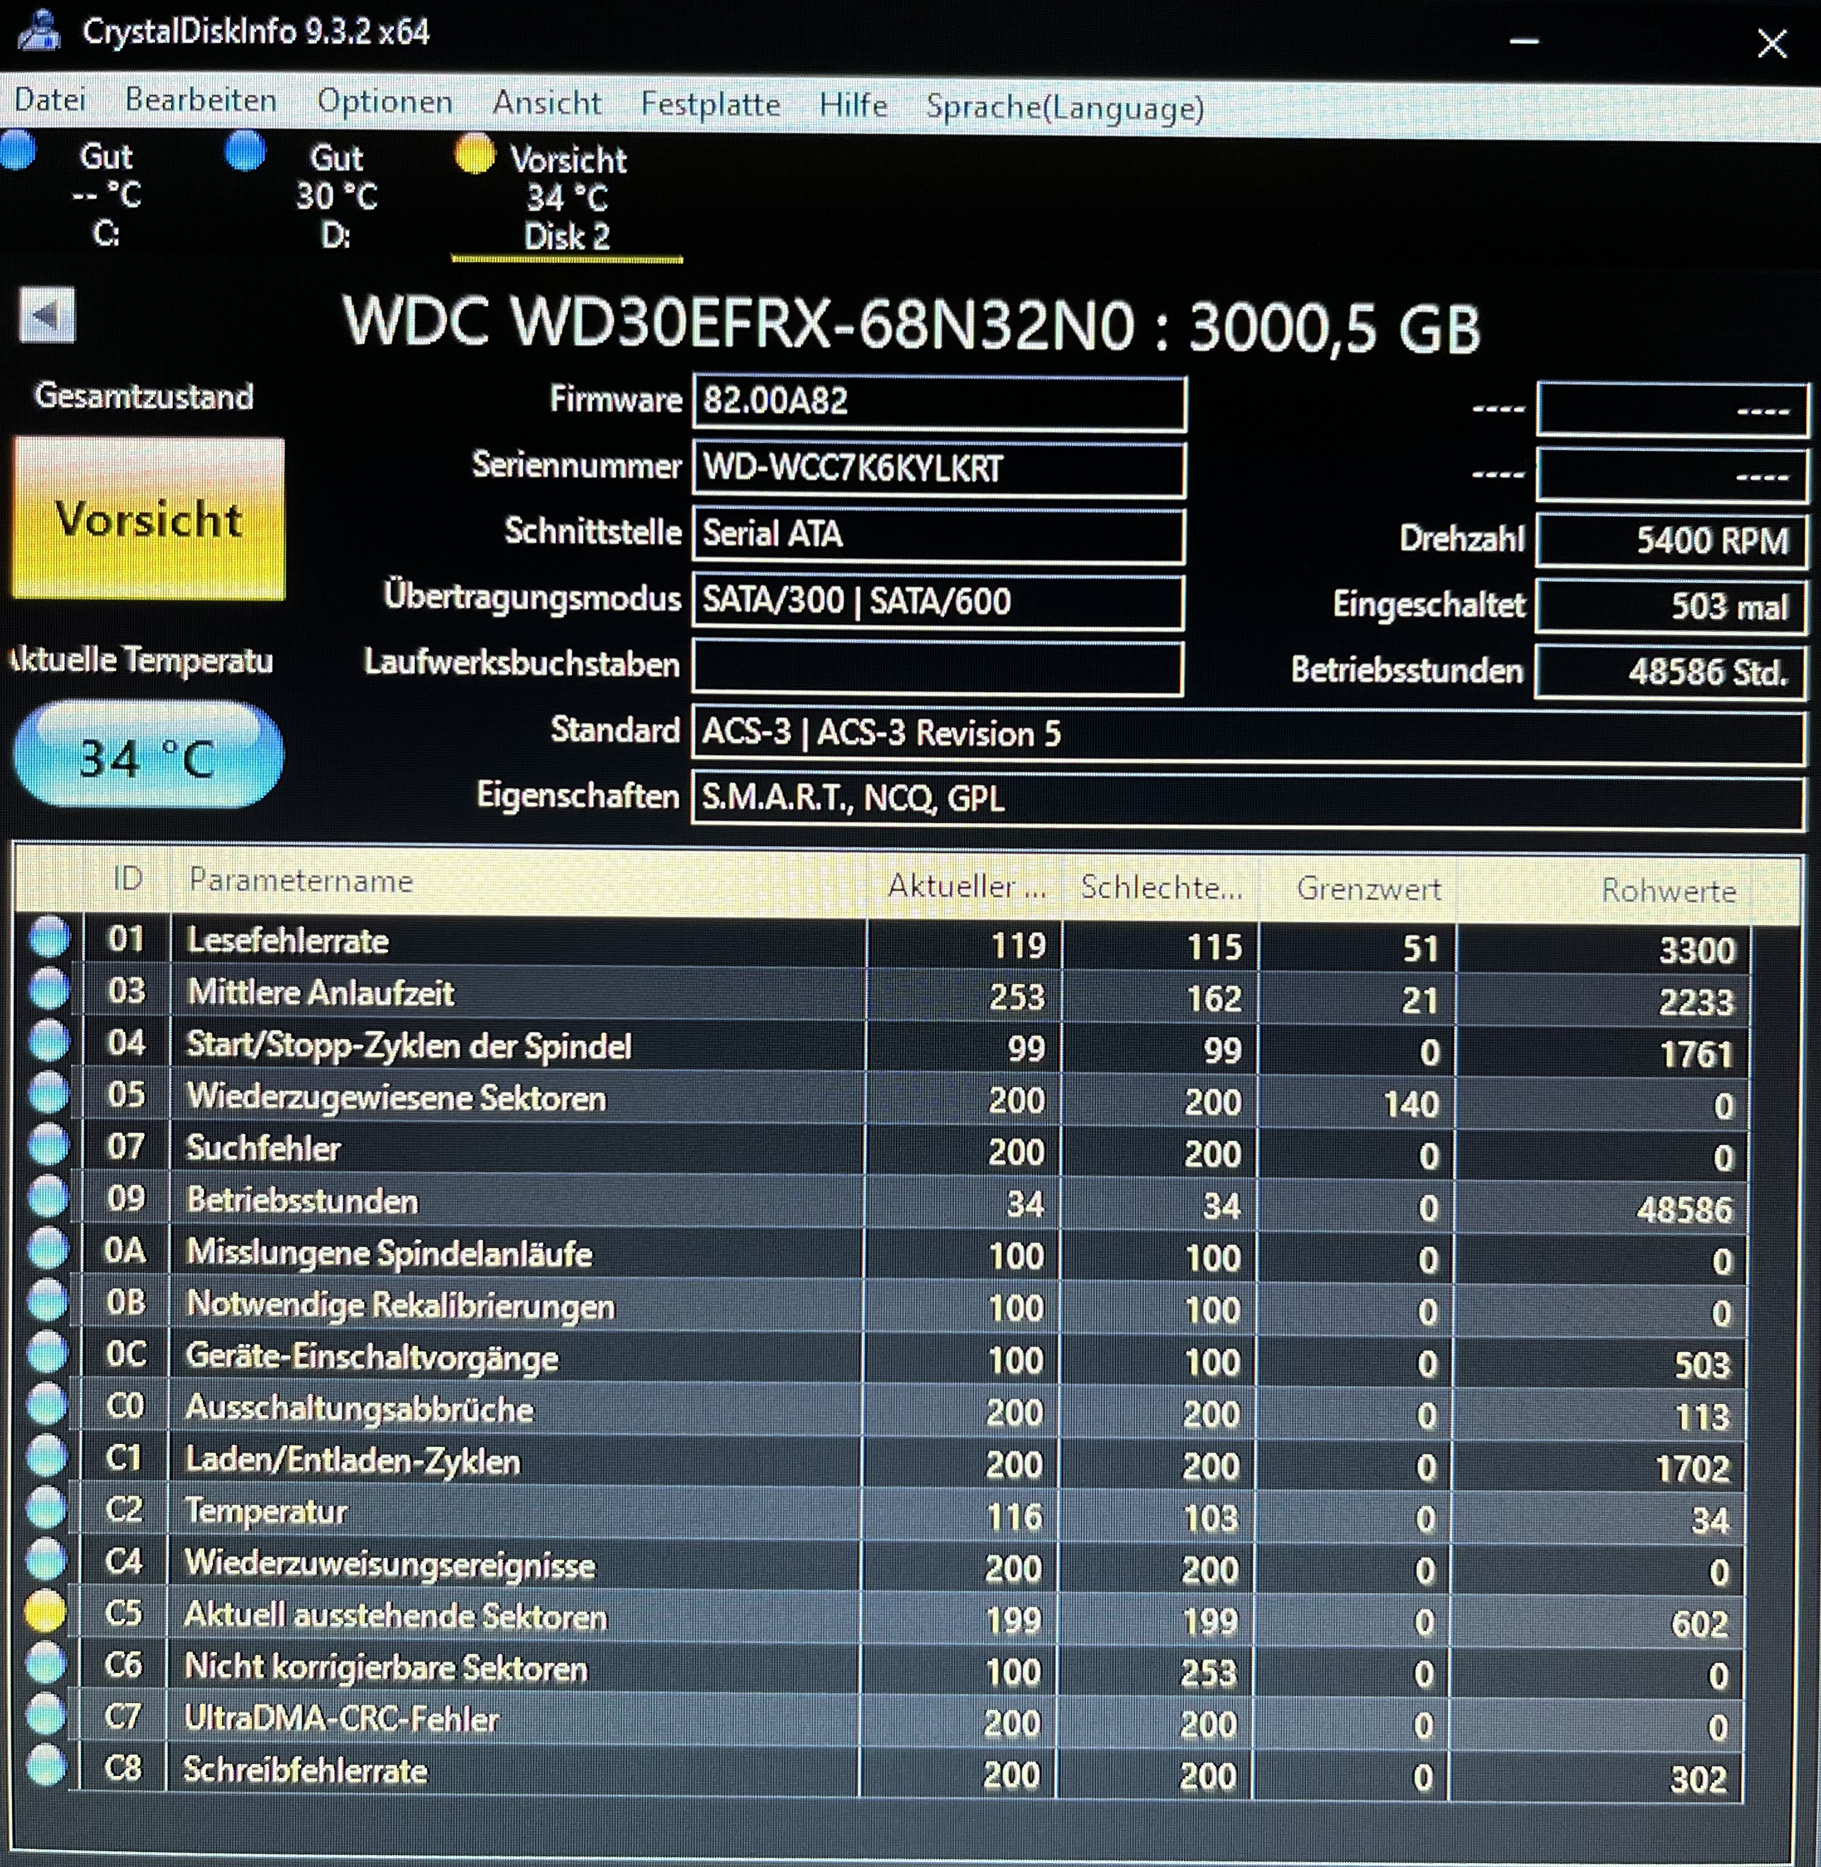
Task: Click status orb of row 01 Lesefehlerrate
Action: [50, 937]
